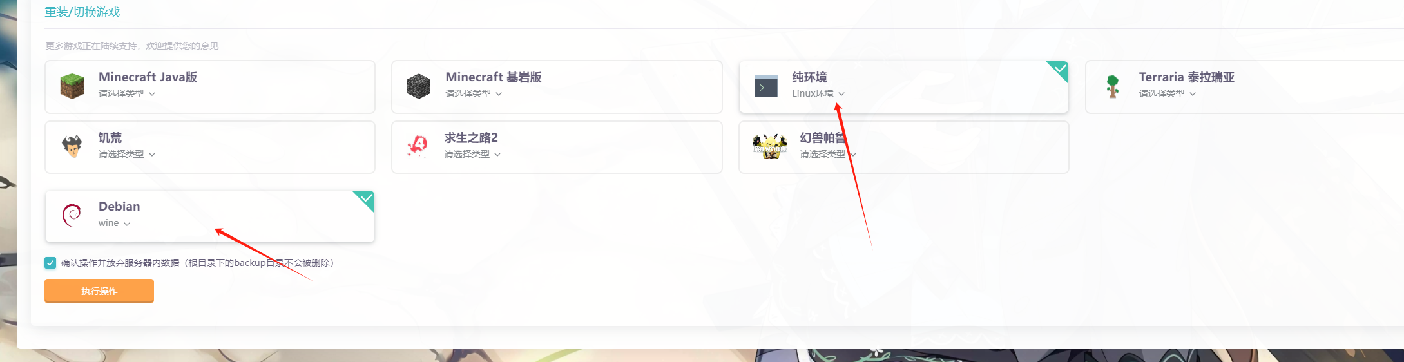
Task: Click the 求生之路2 red logo icon
Action: tap(418, 146)
